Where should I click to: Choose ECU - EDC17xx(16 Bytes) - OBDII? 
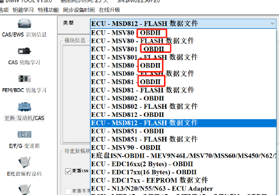coord(183,172)
